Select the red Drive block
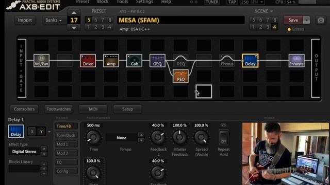The height and width of the screenshot is (185, 330). tap(88, 61)
